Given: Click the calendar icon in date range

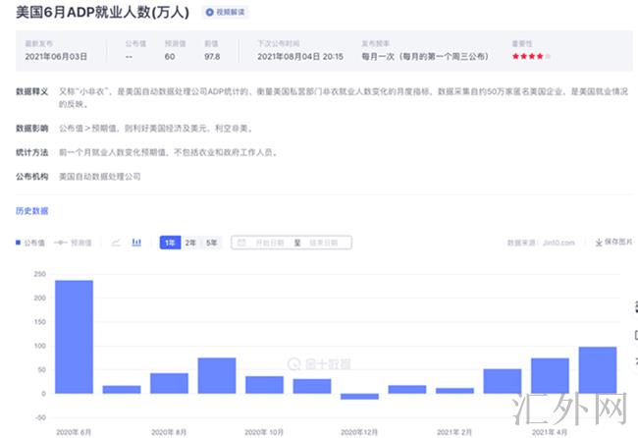Looking at the screenshot, I should pos(240,243).
